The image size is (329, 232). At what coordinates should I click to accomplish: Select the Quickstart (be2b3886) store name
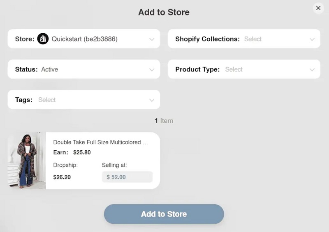pos(85,39)
